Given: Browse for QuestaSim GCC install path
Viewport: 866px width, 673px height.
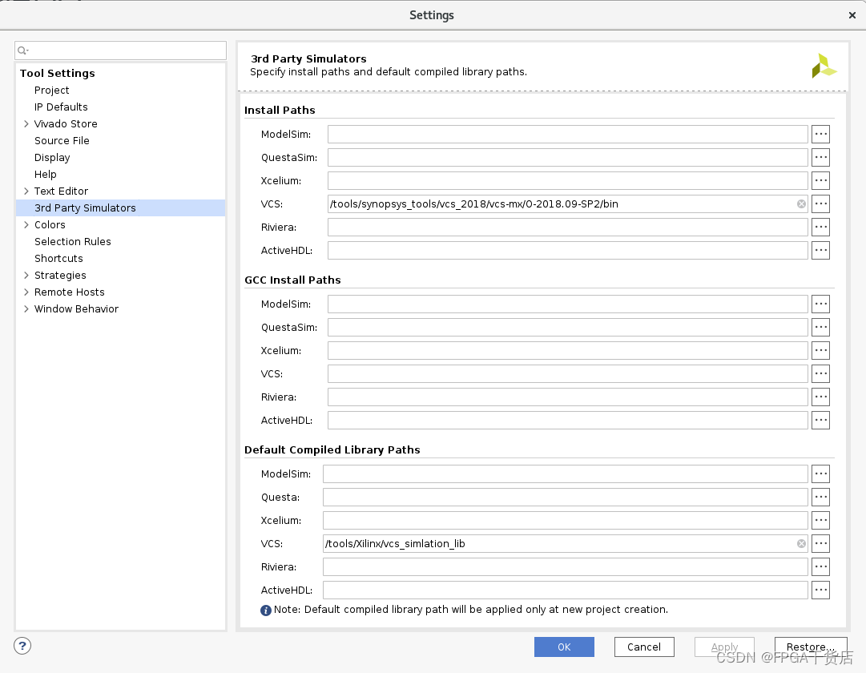Looking at the screenshot, I should 820,327.
